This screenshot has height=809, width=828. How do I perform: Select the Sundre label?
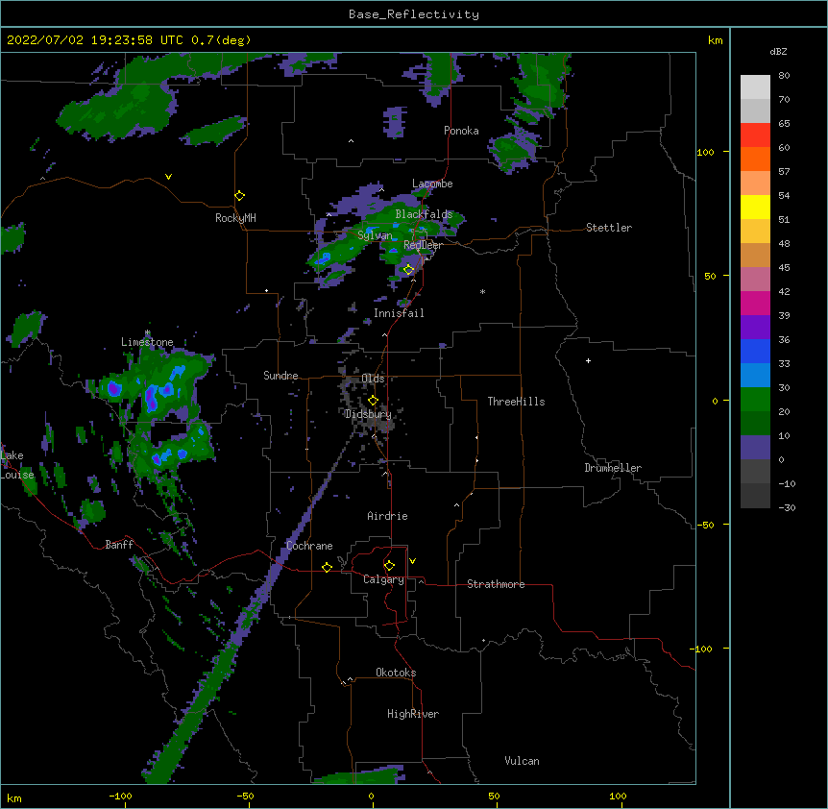pos(280,376)
